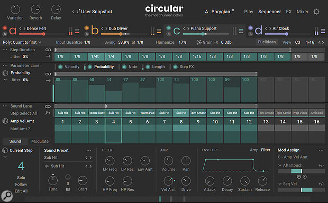The image size is (328, 203).
Task: Open the Phrygian scale selector
Action: [x=221, y=12]
